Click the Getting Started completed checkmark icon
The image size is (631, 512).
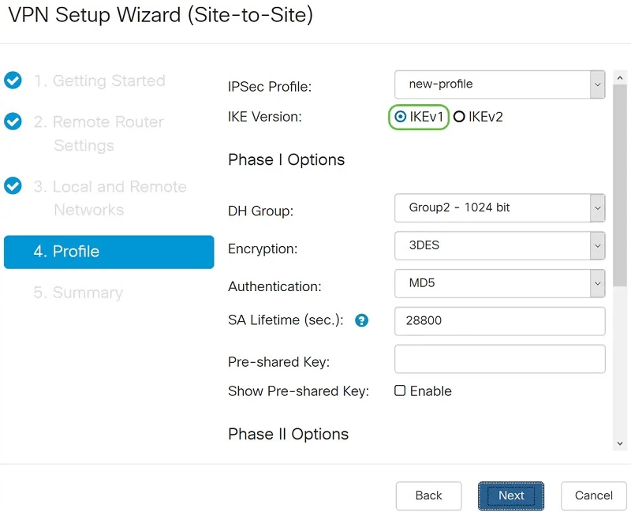[13, 80]
